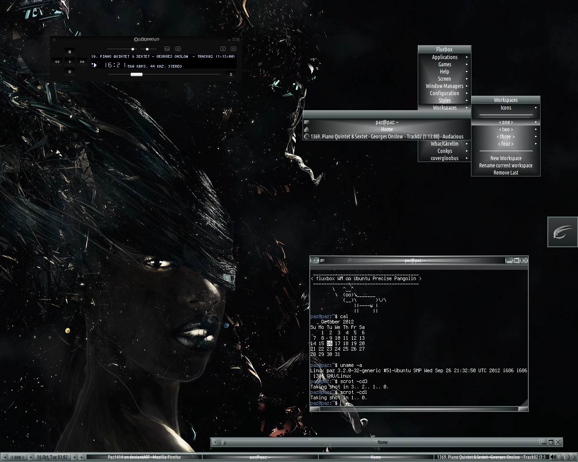Image resolution: width=578 pixels, height=462 pixels.
Task: Select Home window in window list
Action: (387, 129)
